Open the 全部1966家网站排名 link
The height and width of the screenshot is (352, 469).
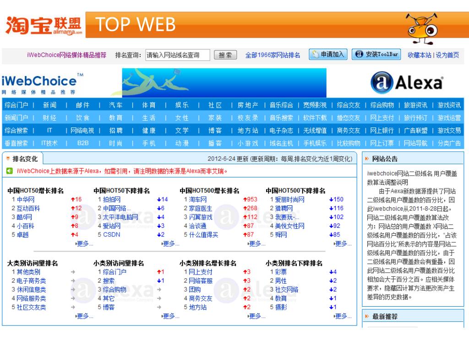[x=273, y=55]
